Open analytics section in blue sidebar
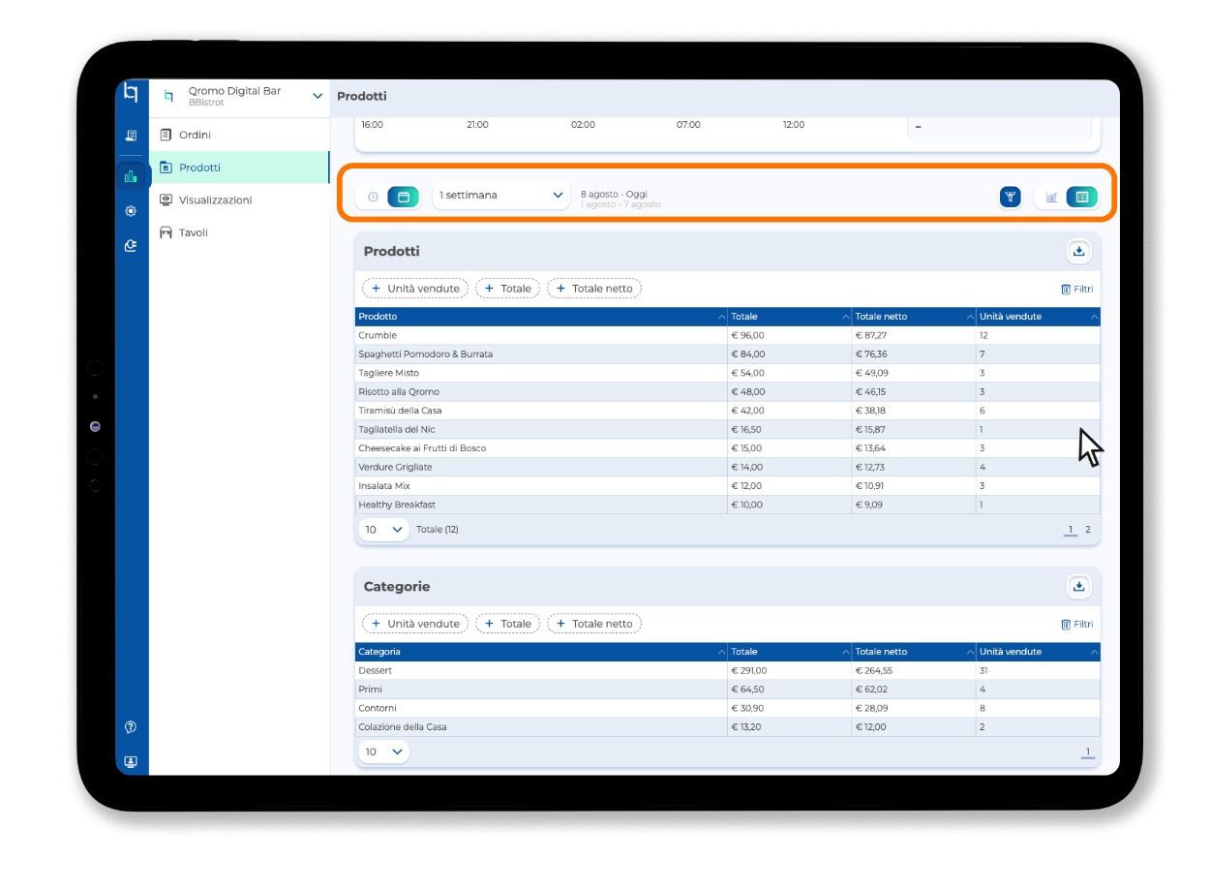 tap(131, 176)
